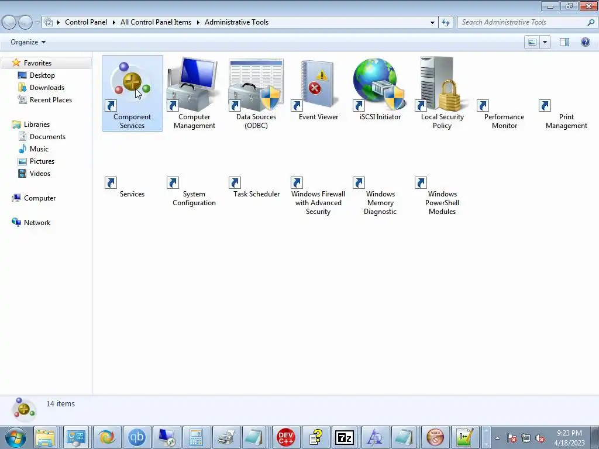Open Pictures library
The image size is (599, 449).
tap(42, 161)
